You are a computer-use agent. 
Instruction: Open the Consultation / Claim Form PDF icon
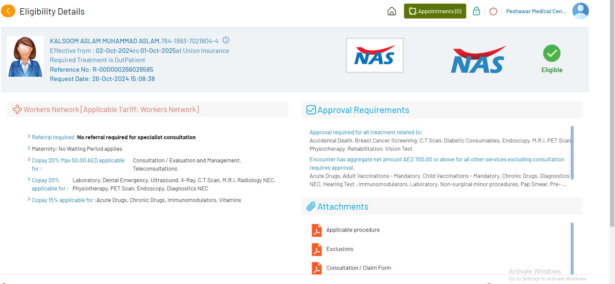[317, 268]
